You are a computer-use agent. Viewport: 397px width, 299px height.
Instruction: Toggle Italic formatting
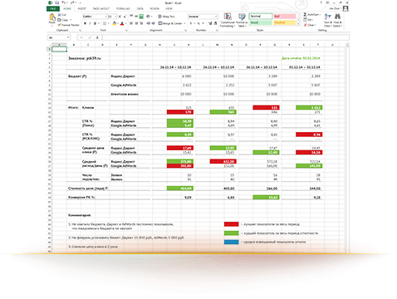tap(90, 23)
